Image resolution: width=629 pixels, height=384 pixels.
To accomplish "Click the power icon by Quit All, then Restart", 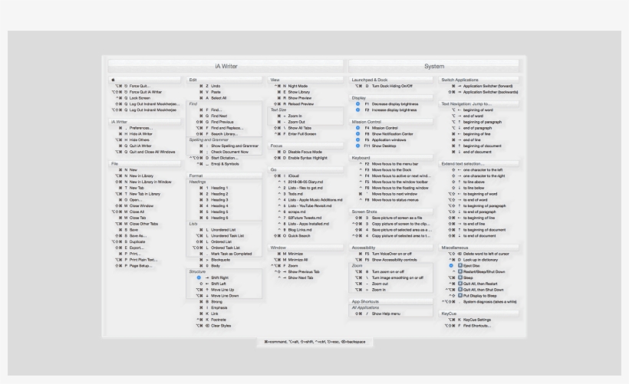I will [x=460, y=284].
